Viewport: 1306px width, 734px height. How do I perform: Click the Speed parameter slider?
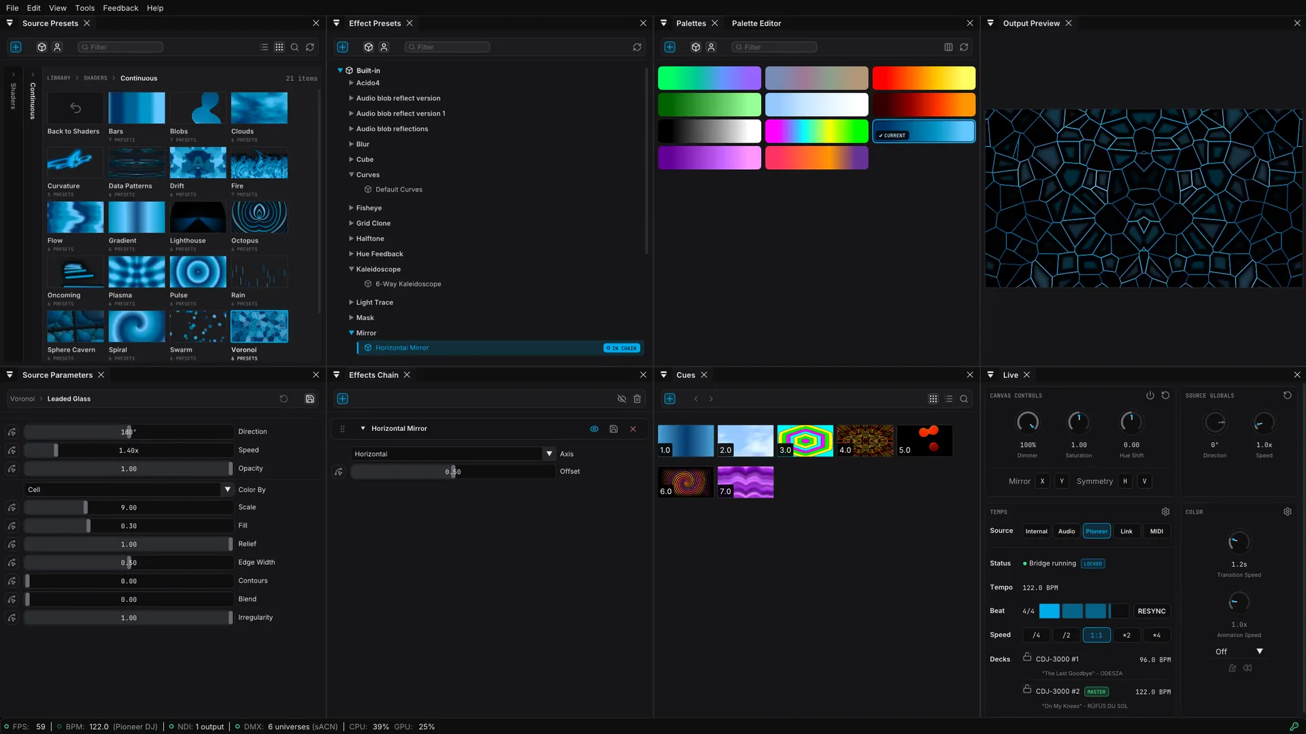click(129, 451)
